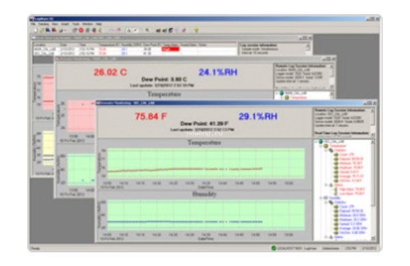Open the Help menu

(98, 24)
